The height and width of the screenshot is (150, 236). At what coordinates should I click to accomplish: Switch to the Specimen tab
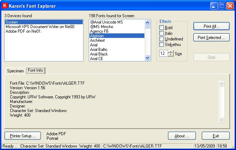[15, 71]
